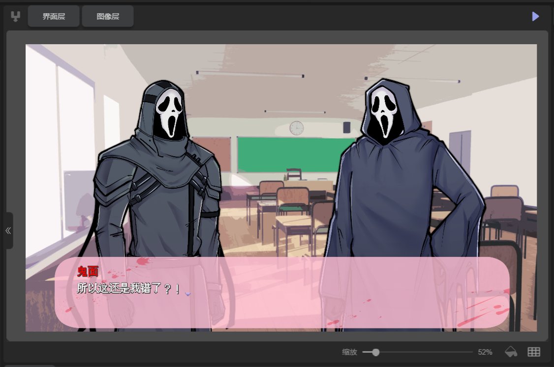Screen dimensions: 554x367
Task: Select the pink dialogue box
Action: pyautogui.click(x=282, y=292)
